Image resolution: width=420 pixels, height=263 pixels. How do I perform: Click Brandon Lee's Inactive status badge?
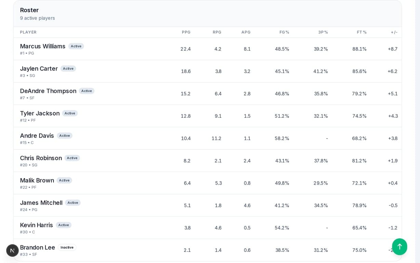[x=67, y=247]
